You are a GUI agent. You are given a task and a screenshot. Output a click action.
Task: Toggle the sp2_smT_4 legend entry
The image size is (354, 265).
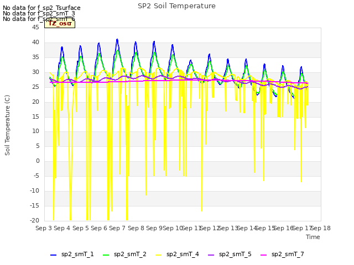[x=177, y=255]
